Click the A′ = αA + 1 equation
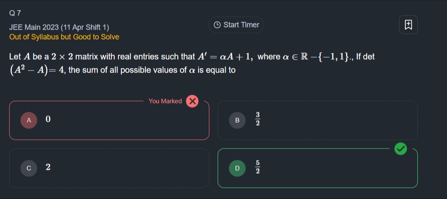The width and height of the screenshot is (447, 199). tap(225, 57)
